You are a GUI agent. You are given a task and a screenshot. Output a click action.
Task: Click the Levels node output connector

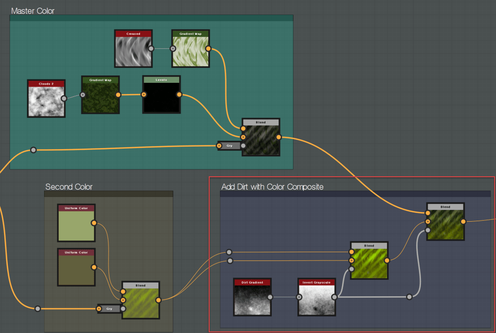[179, 95]
